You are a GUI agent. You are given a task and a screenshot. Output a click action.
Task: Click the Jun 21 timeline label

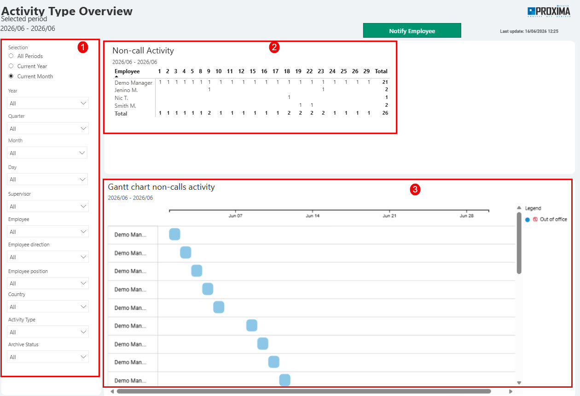point(389,215)
